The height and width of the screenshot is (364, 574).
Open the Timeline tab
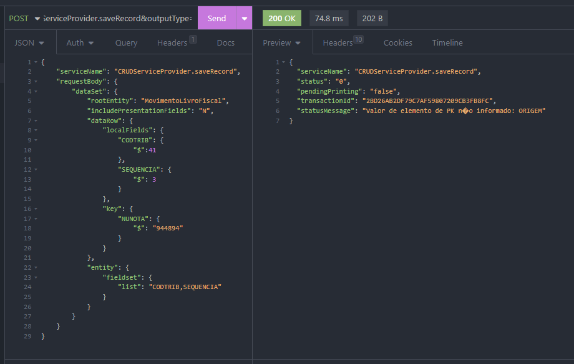447,43
